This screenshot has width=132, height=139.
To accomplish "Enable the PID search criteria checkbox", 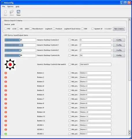I will [x=5, y=29].
